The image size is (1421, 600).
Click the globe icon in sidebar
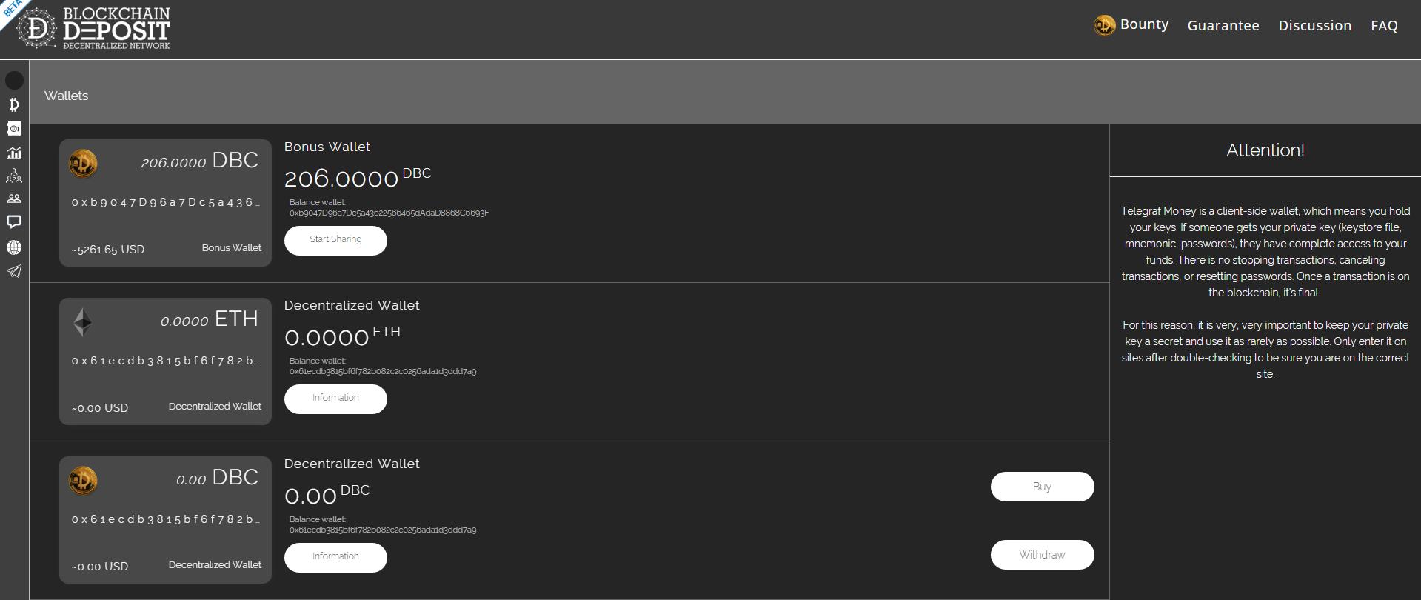click(14, 247)
